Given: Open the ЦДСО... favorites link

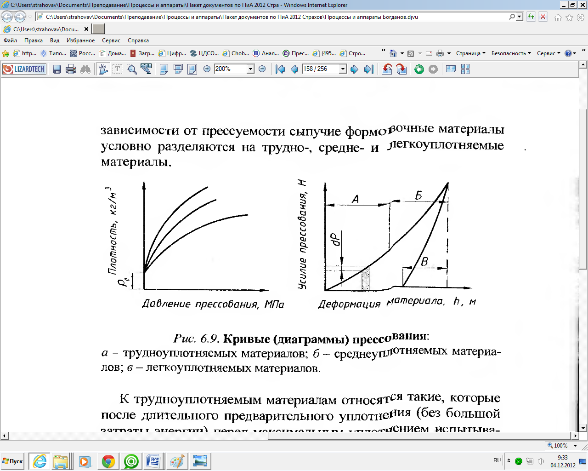Looking at the screenshot, I should [x=204, y=53].
